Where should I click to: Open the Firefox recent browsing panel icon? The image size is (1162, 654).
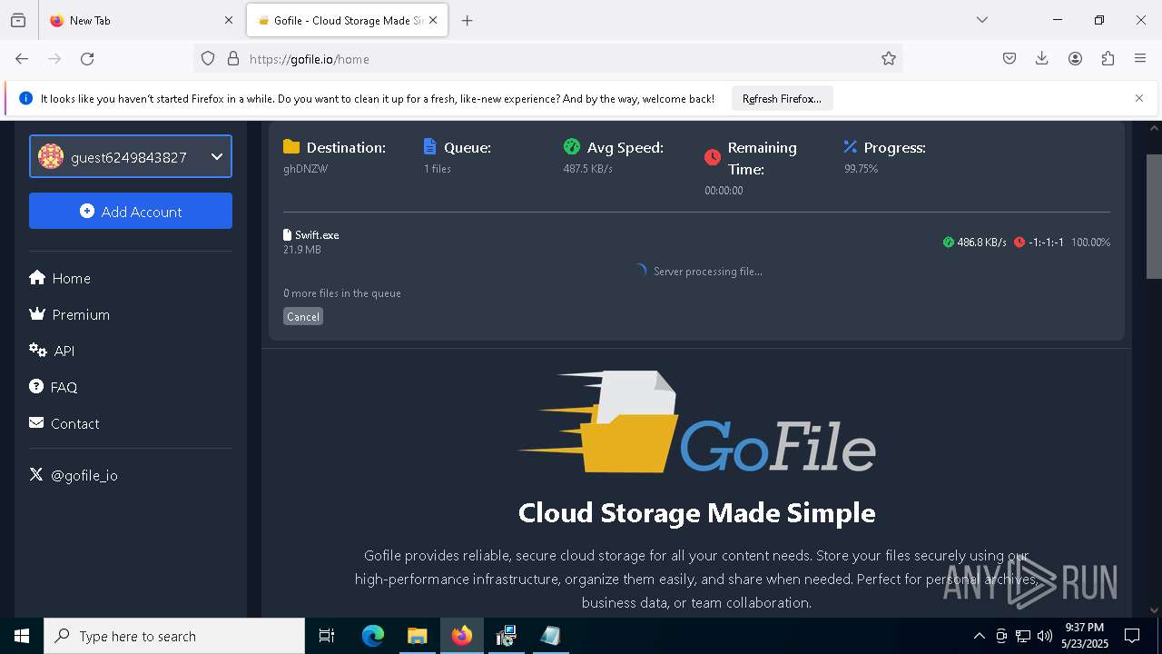coord(18,20)
